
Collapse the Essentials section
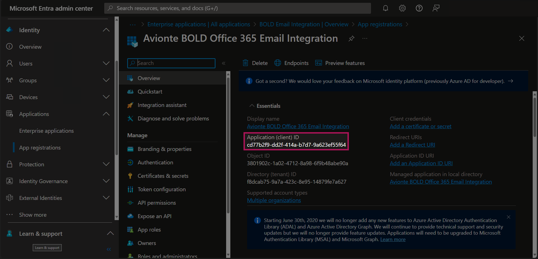[252, 106]
